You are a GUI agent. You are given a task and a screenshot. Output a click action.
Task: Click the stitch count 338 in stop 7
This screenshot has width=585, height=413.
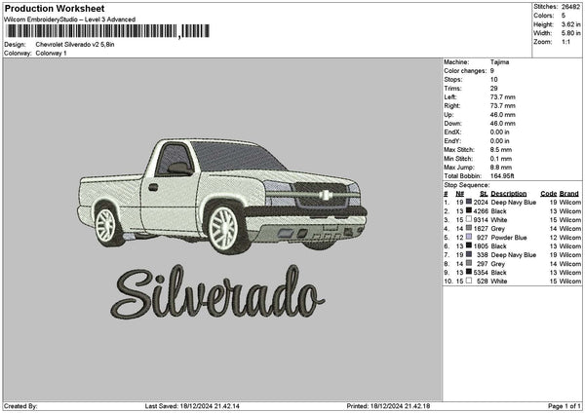pos(482,255)
